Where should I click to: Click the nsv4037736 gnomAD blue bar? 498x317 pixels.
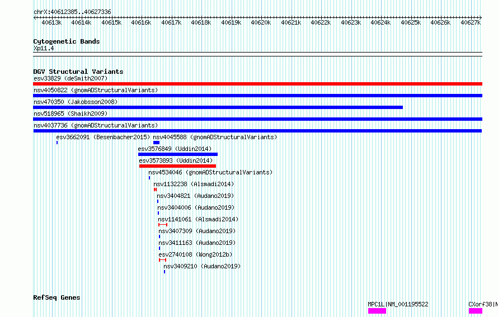point(257,131)
